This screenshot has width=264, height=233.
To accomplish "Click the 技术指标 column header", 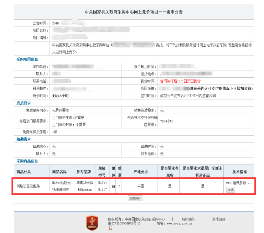I will [239, 172].
